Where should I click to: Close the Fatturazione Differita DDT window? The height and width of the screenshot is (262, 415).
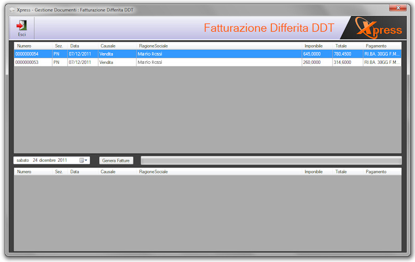[x=397, y=8]
